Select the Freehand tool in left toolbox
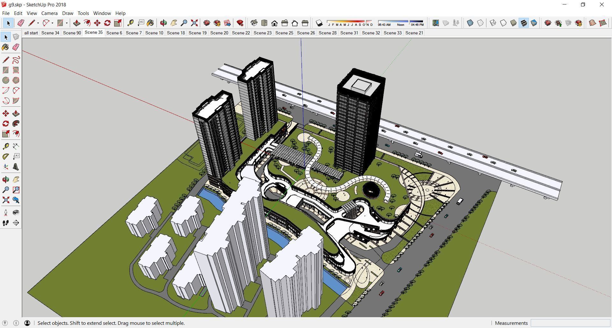Screen dimensions: 612x328 click(x=16, y=60)
